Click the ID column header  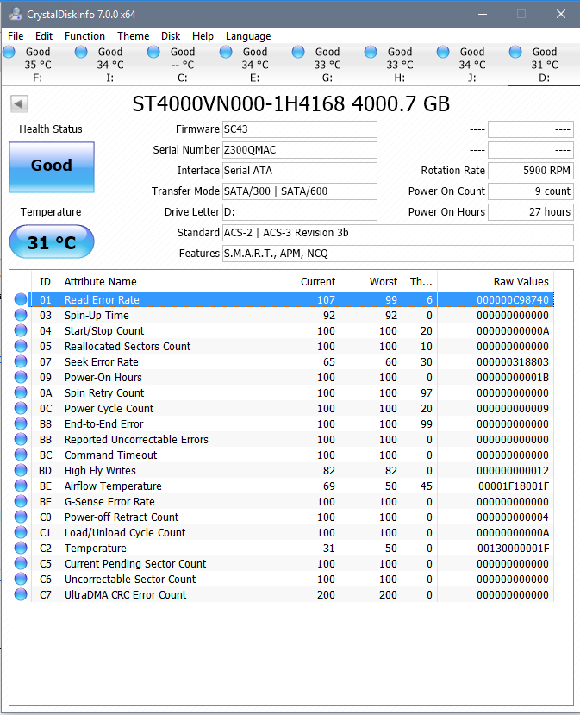(45, 282)
